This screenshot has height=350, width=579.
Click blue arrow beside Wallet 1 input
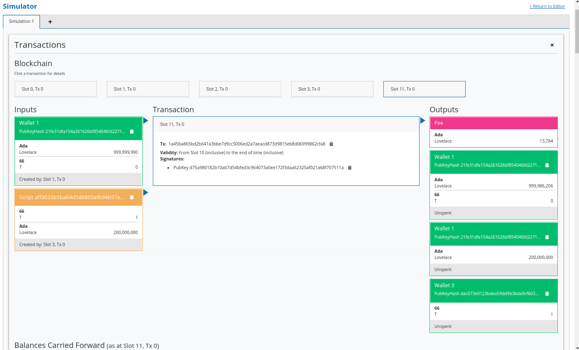coord(146,121)
